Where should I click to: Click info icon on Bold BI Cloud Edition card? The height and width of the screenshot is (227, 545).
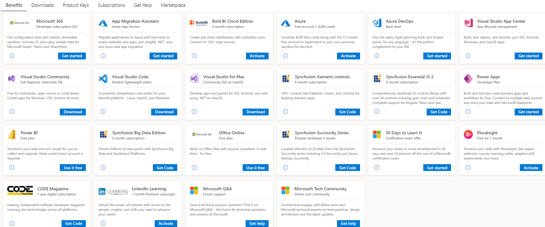[194, 56]
